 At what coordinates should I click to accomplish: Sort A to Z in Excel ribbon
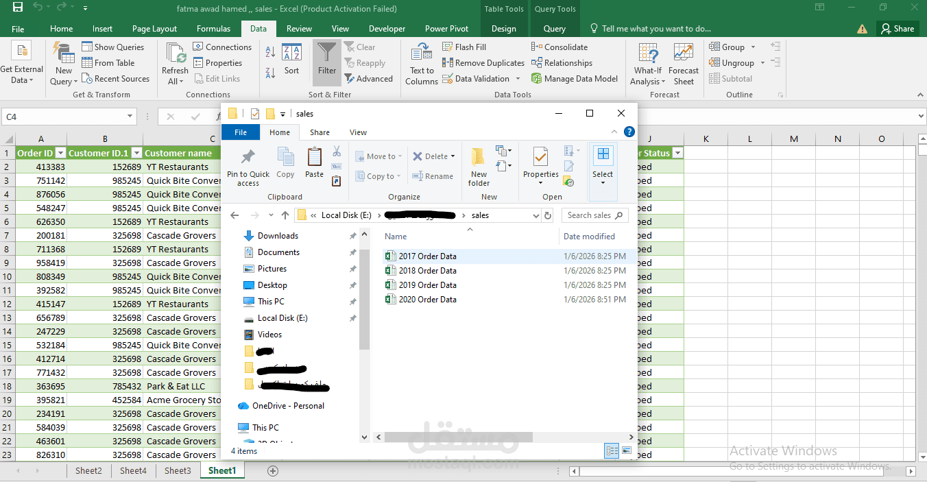(x=270, y=52)
